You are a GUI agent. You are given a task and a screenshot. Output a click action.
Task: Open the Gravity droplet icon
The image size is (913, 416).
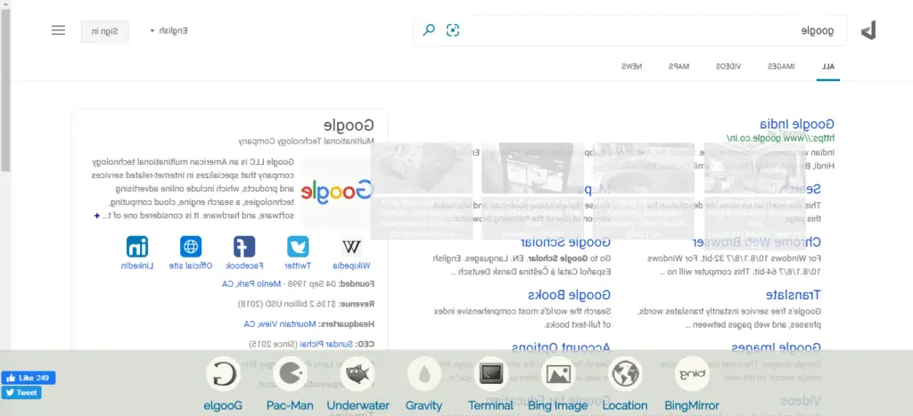424,373
